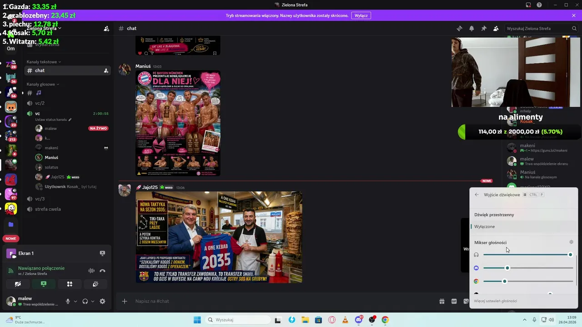Collapse the Kanały głosowe category
This screenshot has width=582, height=327.
click(43, 84)
